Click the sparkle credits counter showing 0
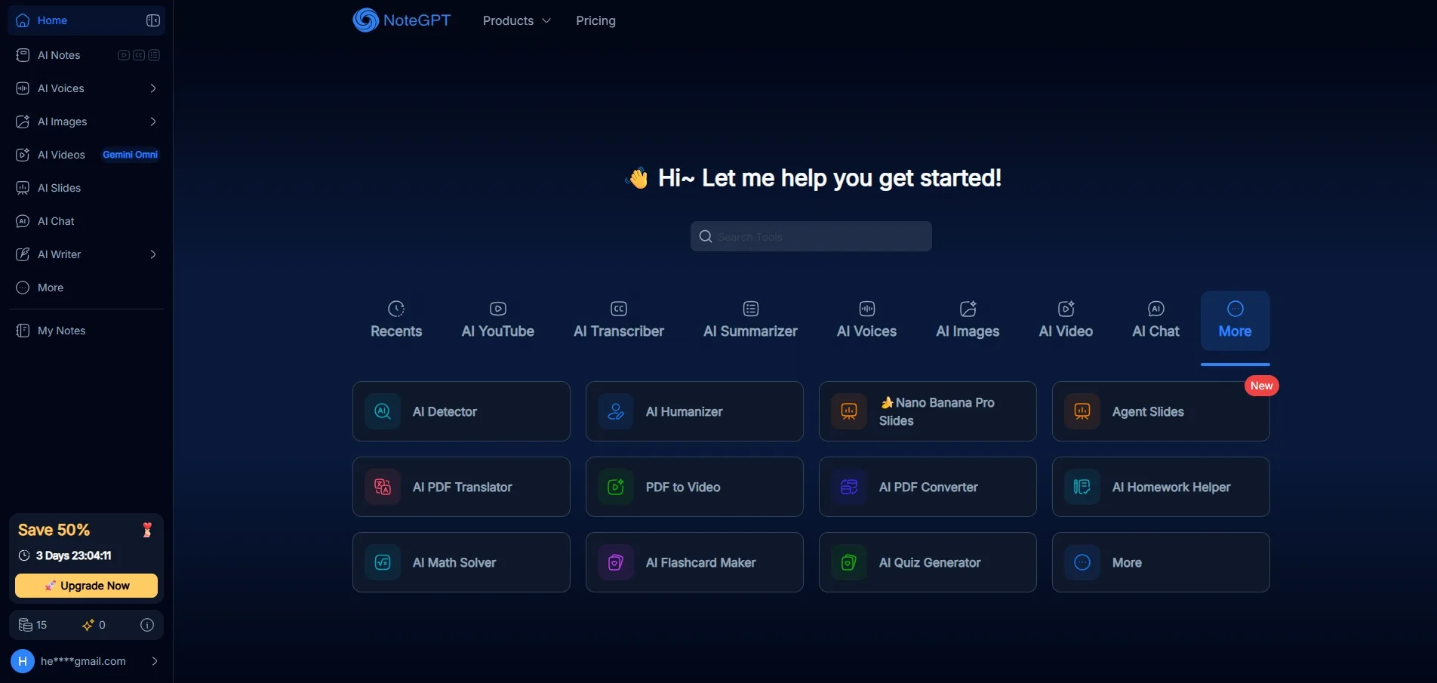The height and width of the screenshot is (683, 1437). point(94,625)
